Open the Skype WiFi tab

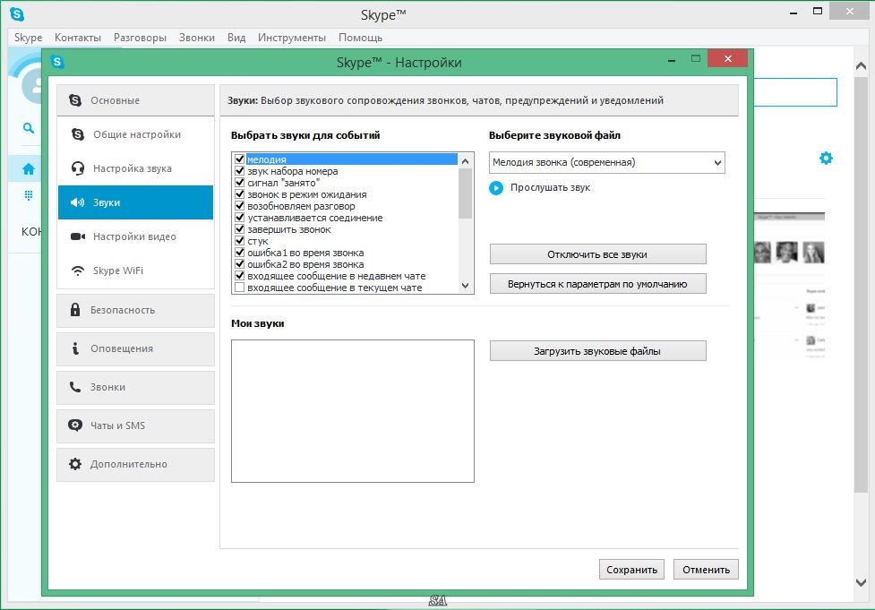135,271
